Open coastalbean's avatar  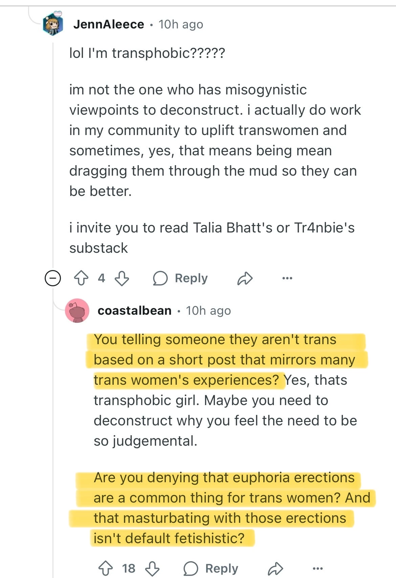click(x=77, y=311)
